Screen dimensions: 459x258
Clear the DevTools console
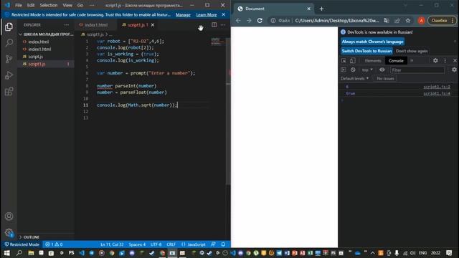pos(353,70)
